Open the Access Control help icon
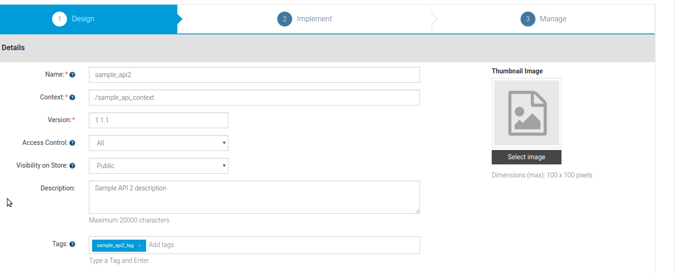Viewport: 675px width, 274px height. pyautogui.click(x=73, y=143)
